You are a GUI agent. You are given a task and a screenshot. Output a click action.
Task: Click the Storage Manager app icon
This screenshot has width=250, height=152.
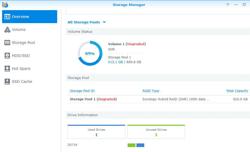[x=5, y=5]
